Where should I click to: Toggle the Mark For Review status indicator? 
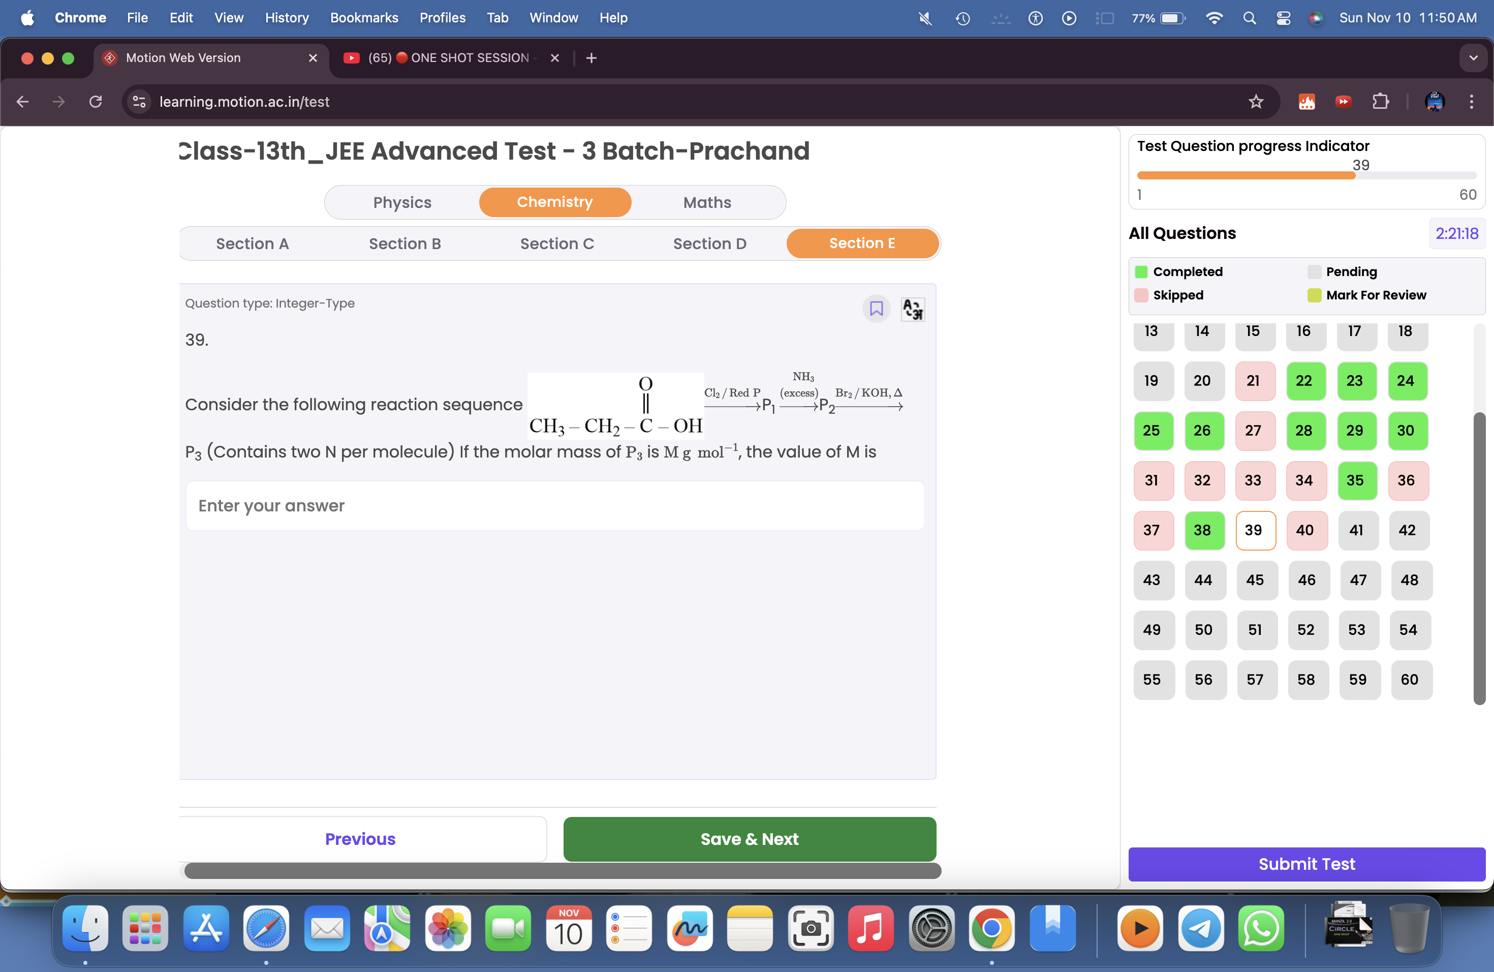[877, 309]
